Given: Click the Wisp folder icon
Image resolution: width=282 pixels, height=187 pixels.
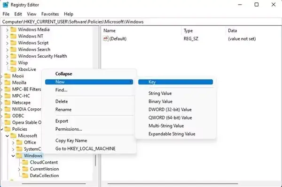Looking at the screenshot, I should (x=13, y=63).
